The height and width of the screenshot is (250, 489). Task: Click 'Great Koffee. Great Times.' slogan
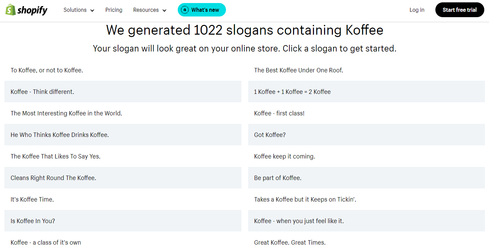[x=290, y=243]
